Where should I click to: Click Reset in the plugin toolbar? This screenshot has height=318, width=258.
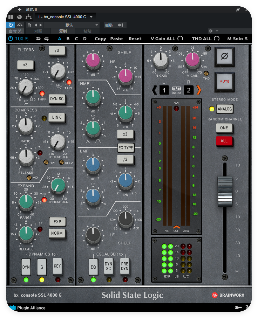(135, 39)
